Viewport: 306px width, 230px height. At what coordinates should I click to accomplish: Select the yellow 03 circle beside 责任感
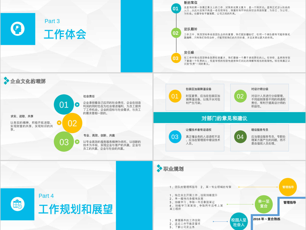click(176, 58)
